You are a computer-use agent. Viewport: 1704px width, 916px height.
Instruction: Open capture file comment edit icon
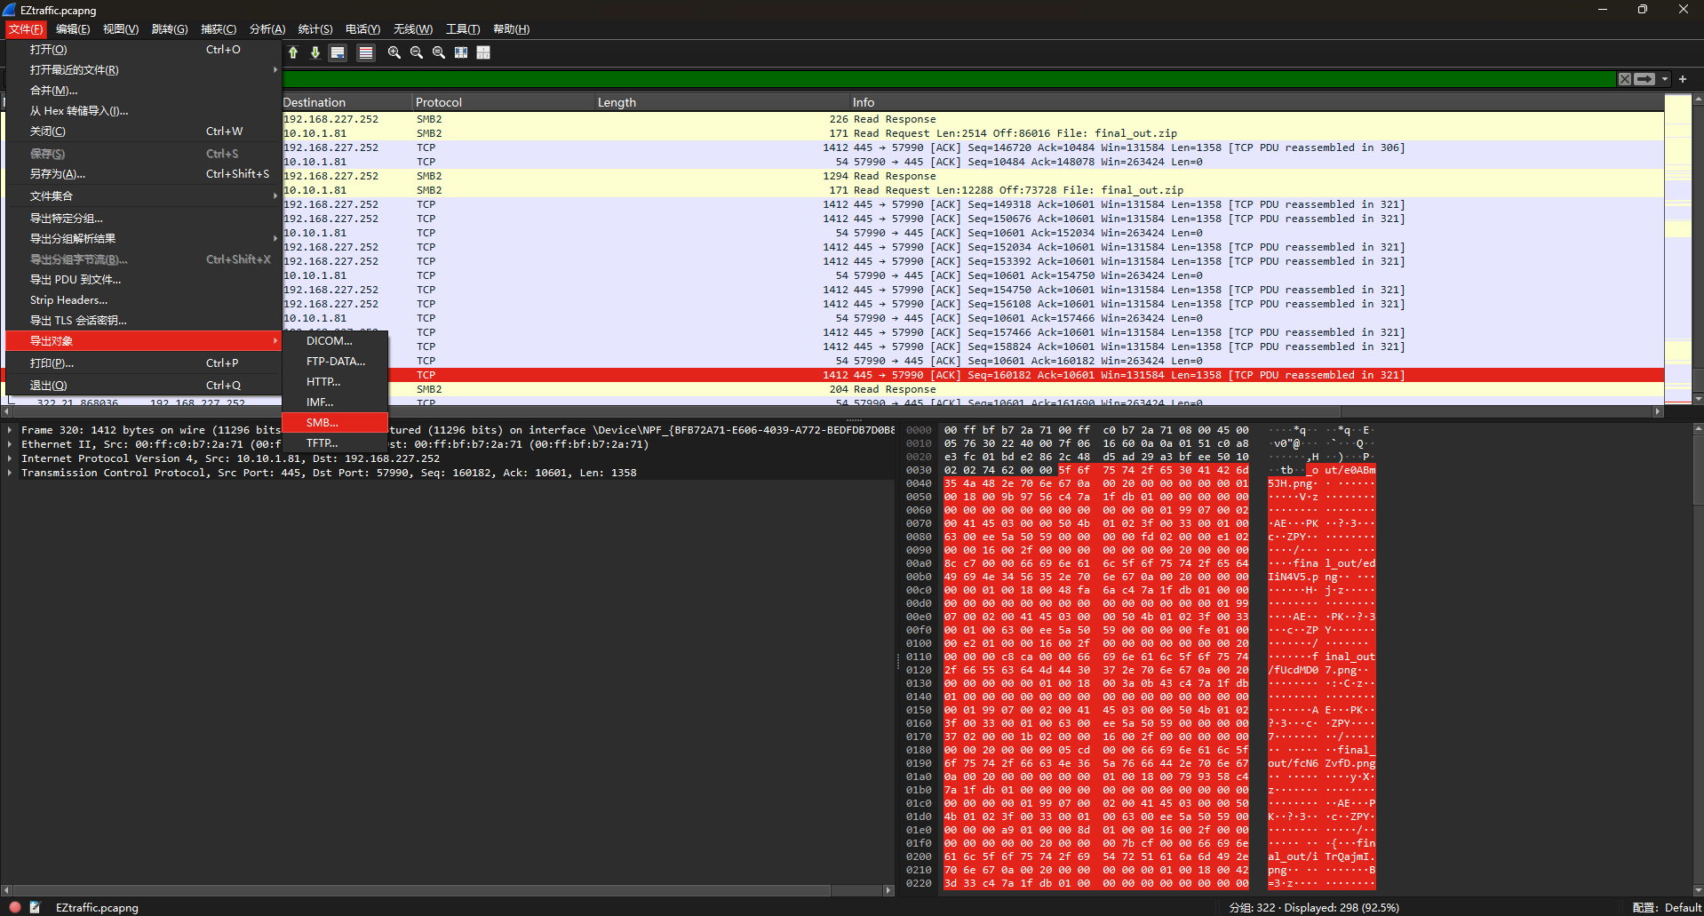point(35,907)
